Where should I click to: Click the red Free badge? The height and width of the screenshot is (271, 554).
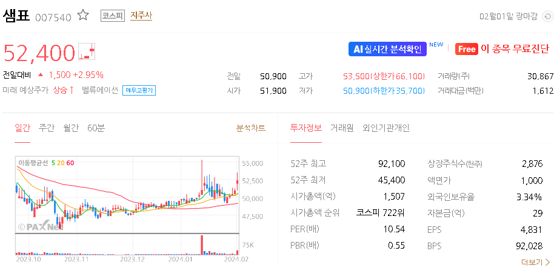pos(467,49)
